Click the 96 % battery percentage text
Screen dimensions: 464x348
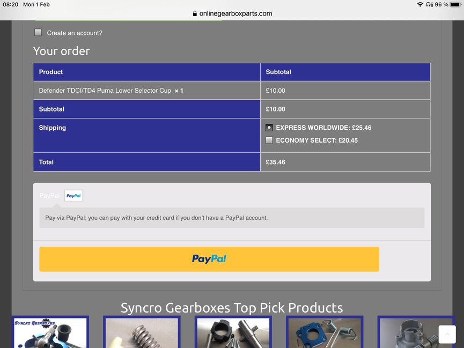pos(441,4)
